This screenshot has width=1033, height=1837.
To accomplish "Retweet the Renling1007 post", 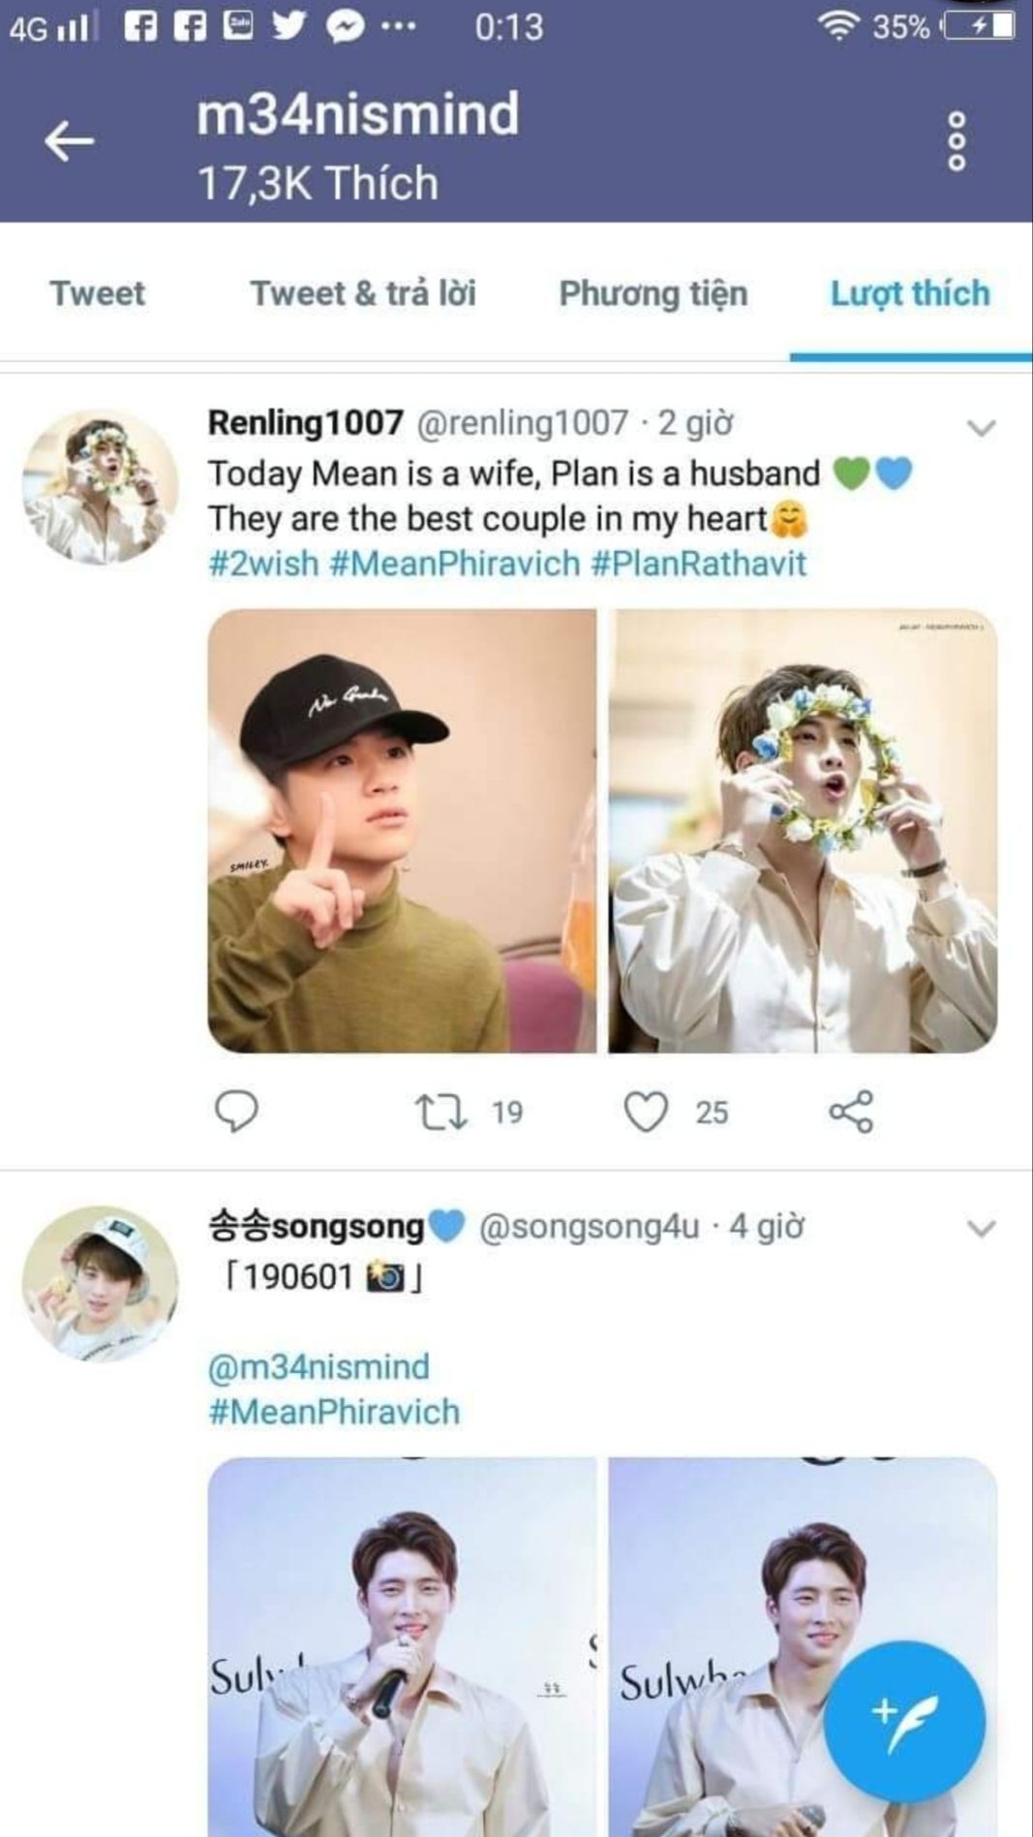I will click(x=441, y=1111).
